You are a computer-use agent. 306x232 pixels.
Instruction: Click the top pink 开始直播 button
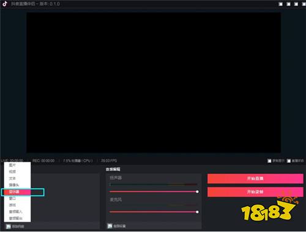(x=255, y=179)
